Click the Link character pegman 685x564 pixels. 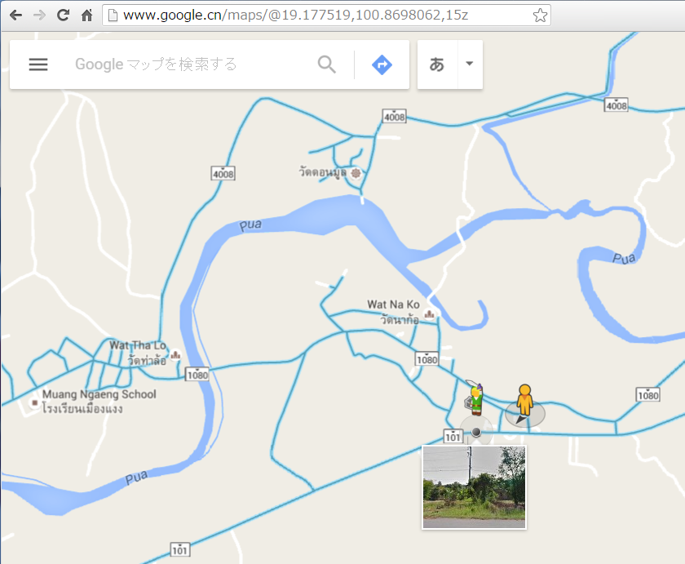click(x=474, y=397)
